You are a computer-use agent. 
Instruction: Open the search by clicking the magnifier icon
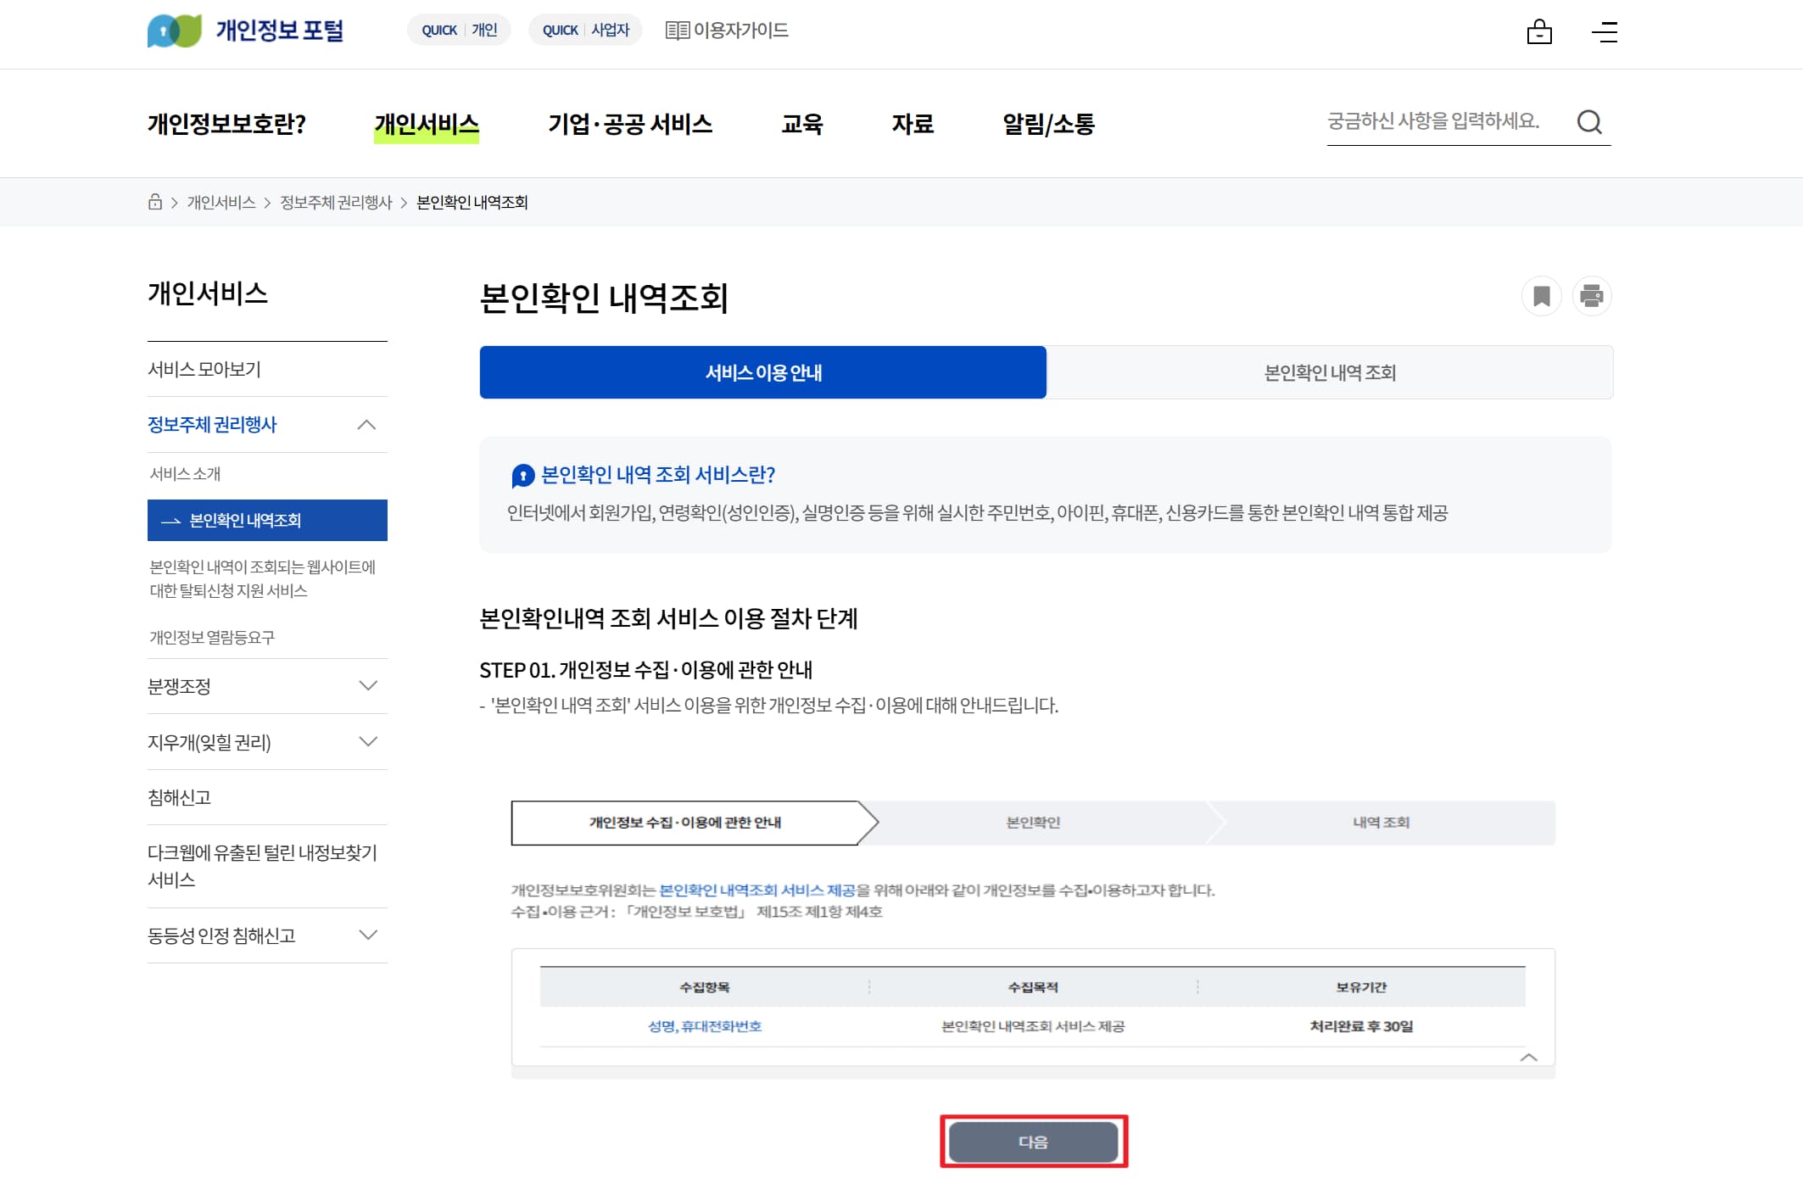(x=1592, y=122)
